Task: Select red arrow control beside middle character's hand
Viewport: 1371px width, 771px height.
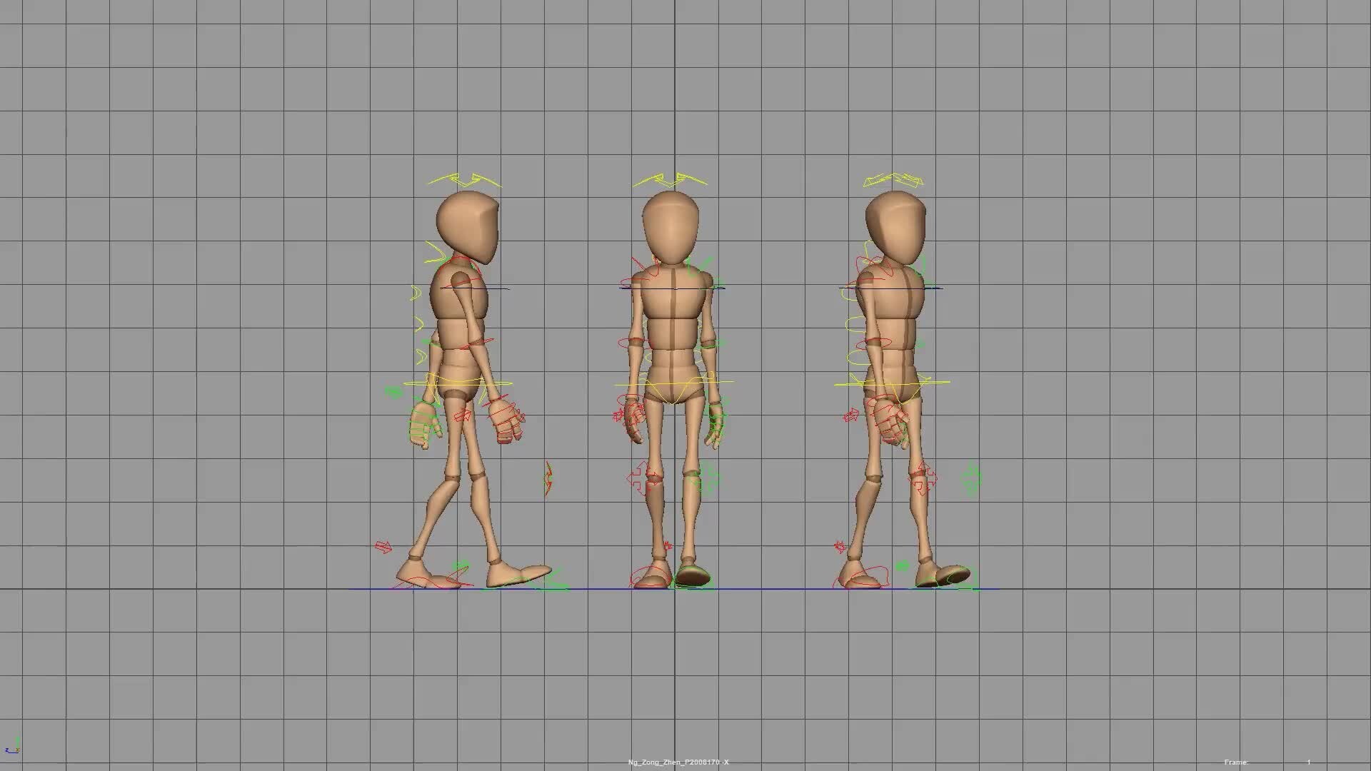Action: (x=618, y=415)
